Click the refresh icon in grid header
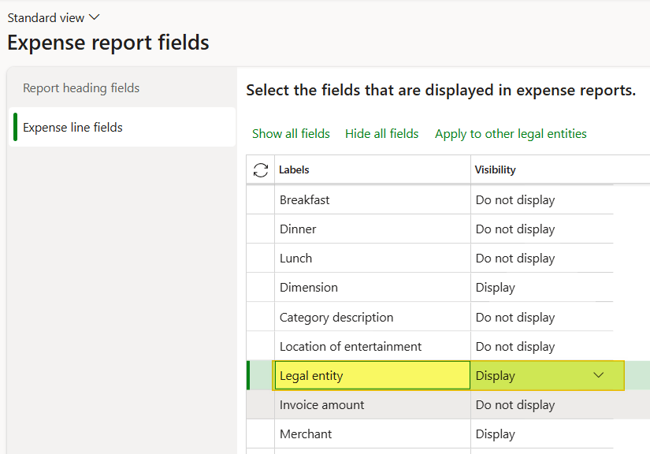 [261, 169]
